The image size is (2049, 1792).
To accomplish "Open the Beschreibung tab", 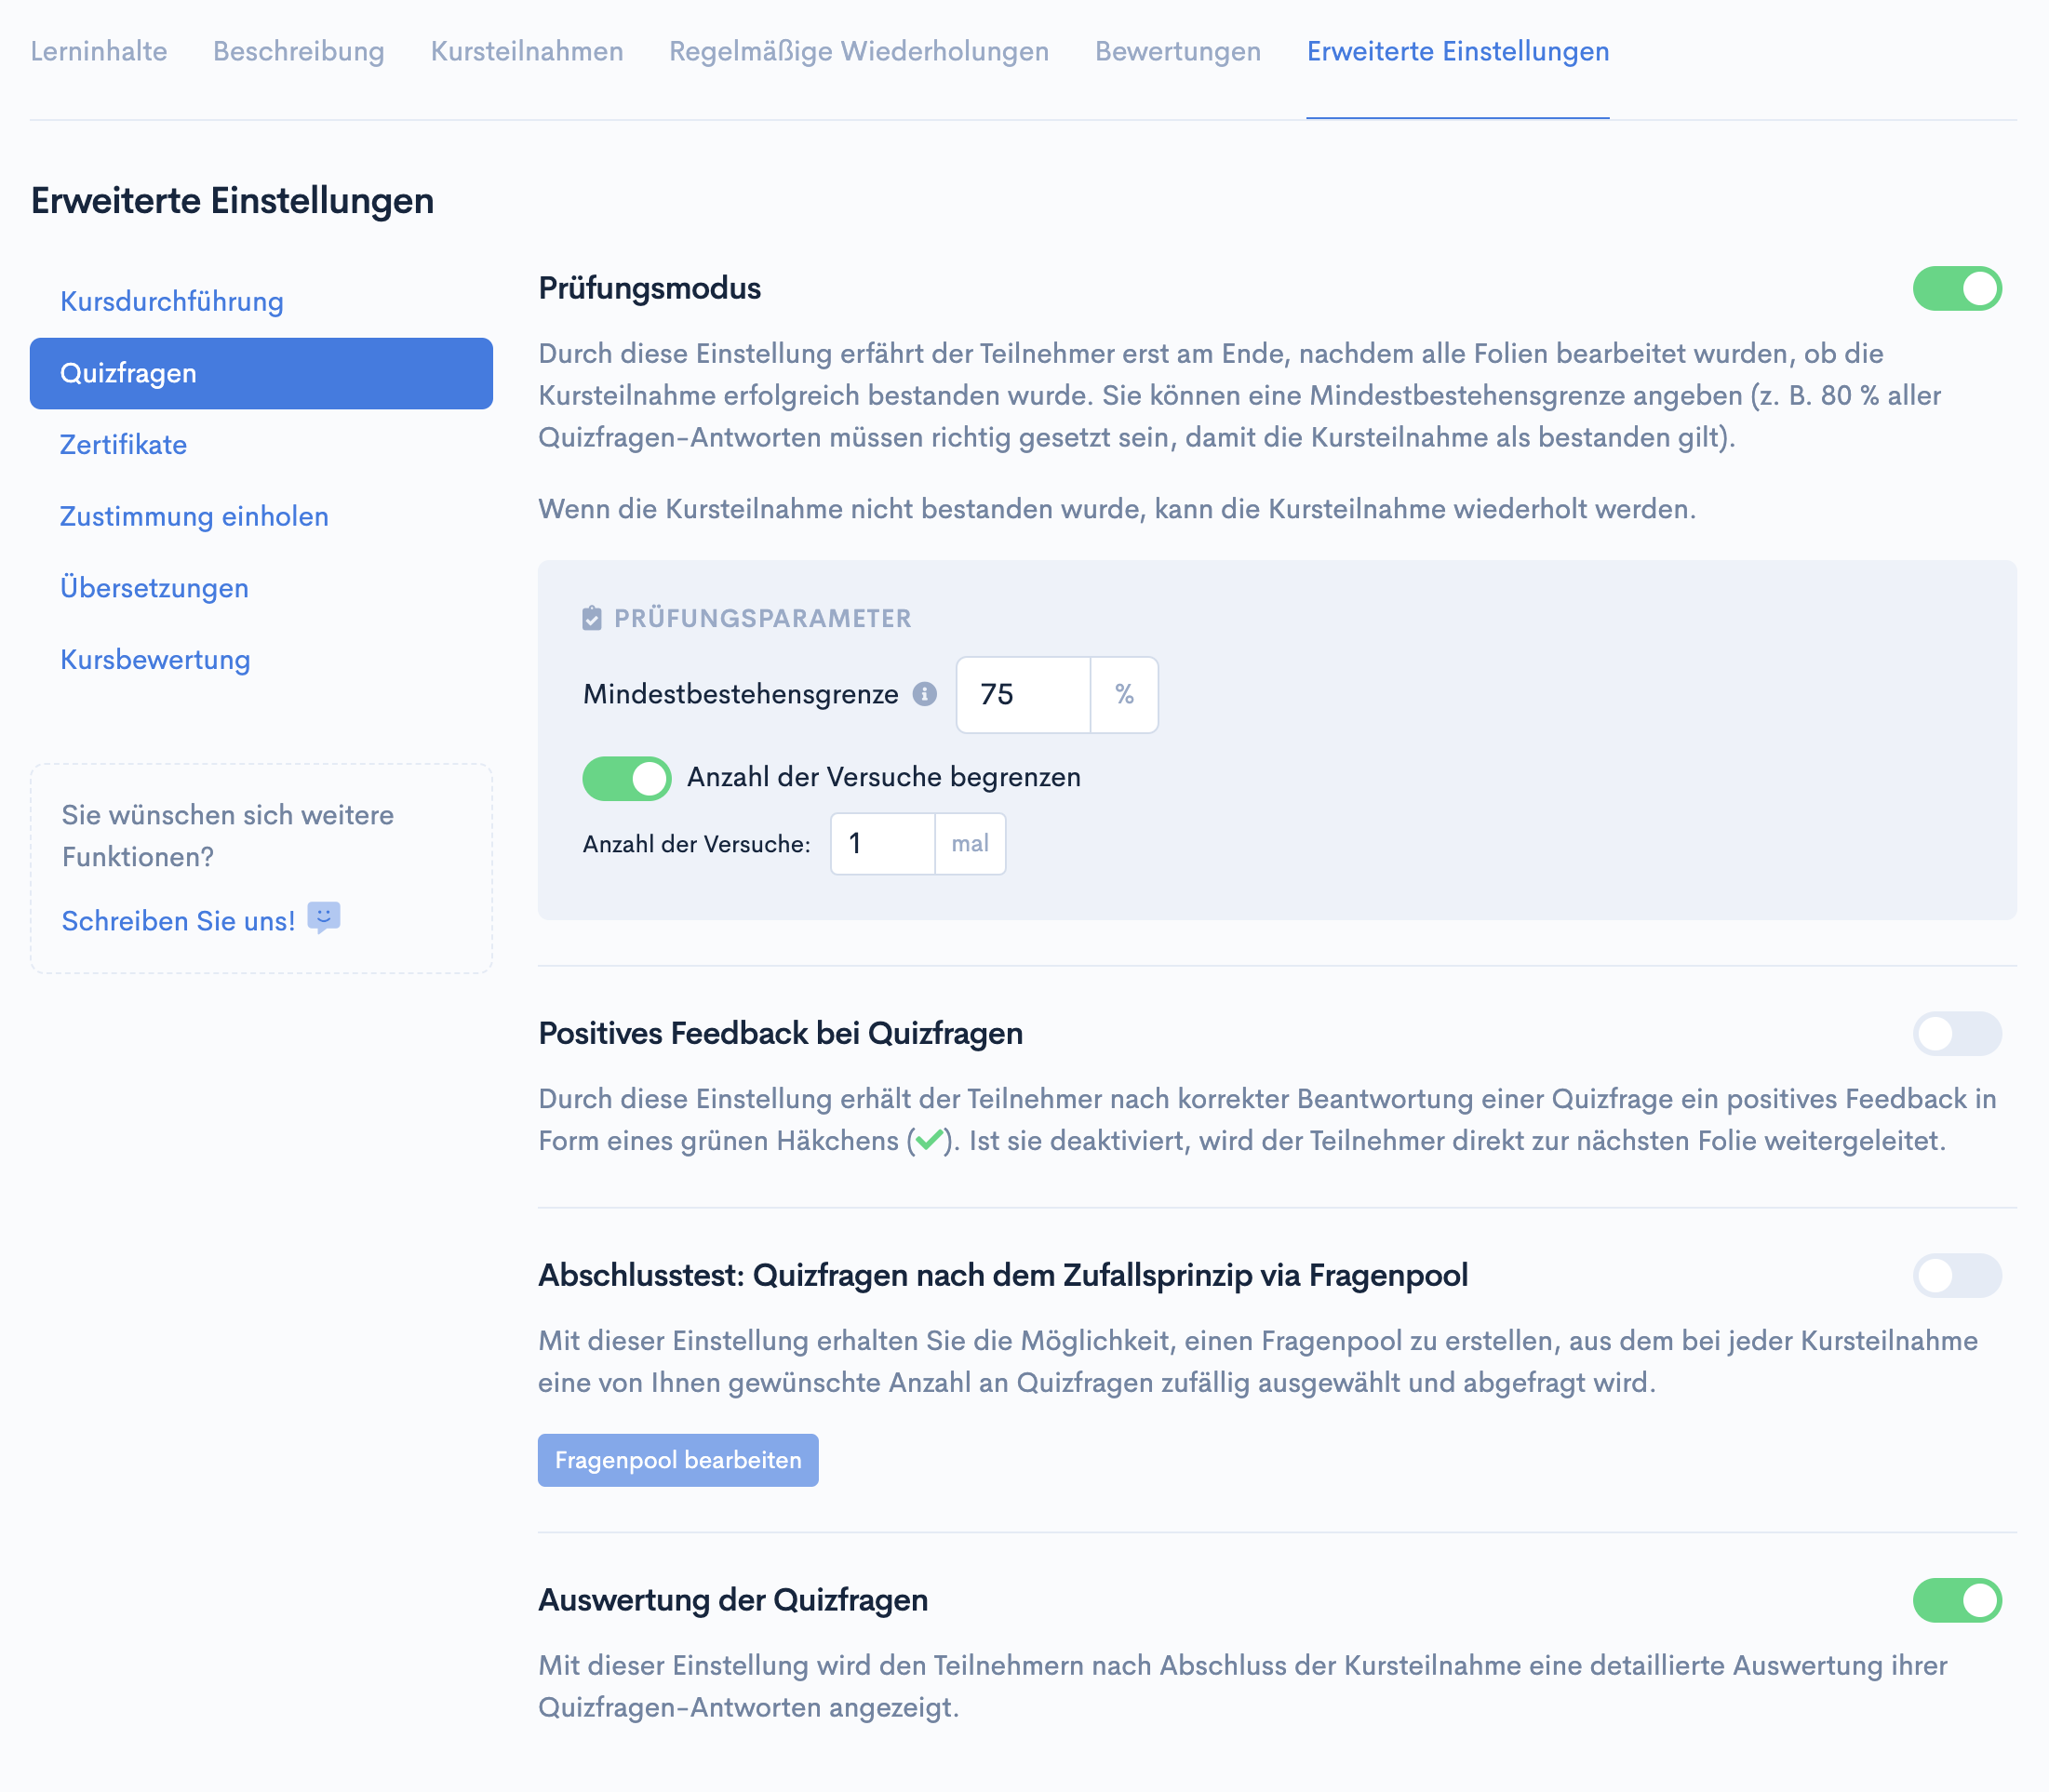I will [298, 51].
